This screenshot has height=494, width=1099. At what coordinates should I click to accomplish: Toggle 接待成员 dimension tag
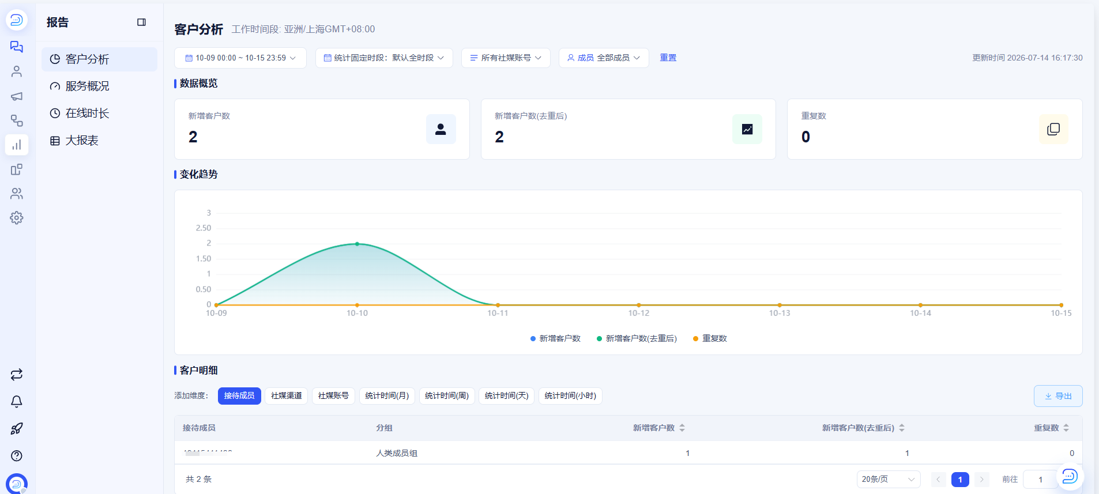pyautogui.click(x=239, y=396)
